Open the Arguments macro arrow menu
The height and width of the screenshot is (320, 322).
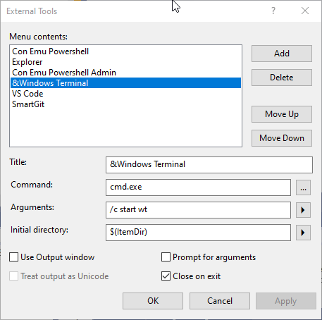pyautogui.click(x=303, y=210)
